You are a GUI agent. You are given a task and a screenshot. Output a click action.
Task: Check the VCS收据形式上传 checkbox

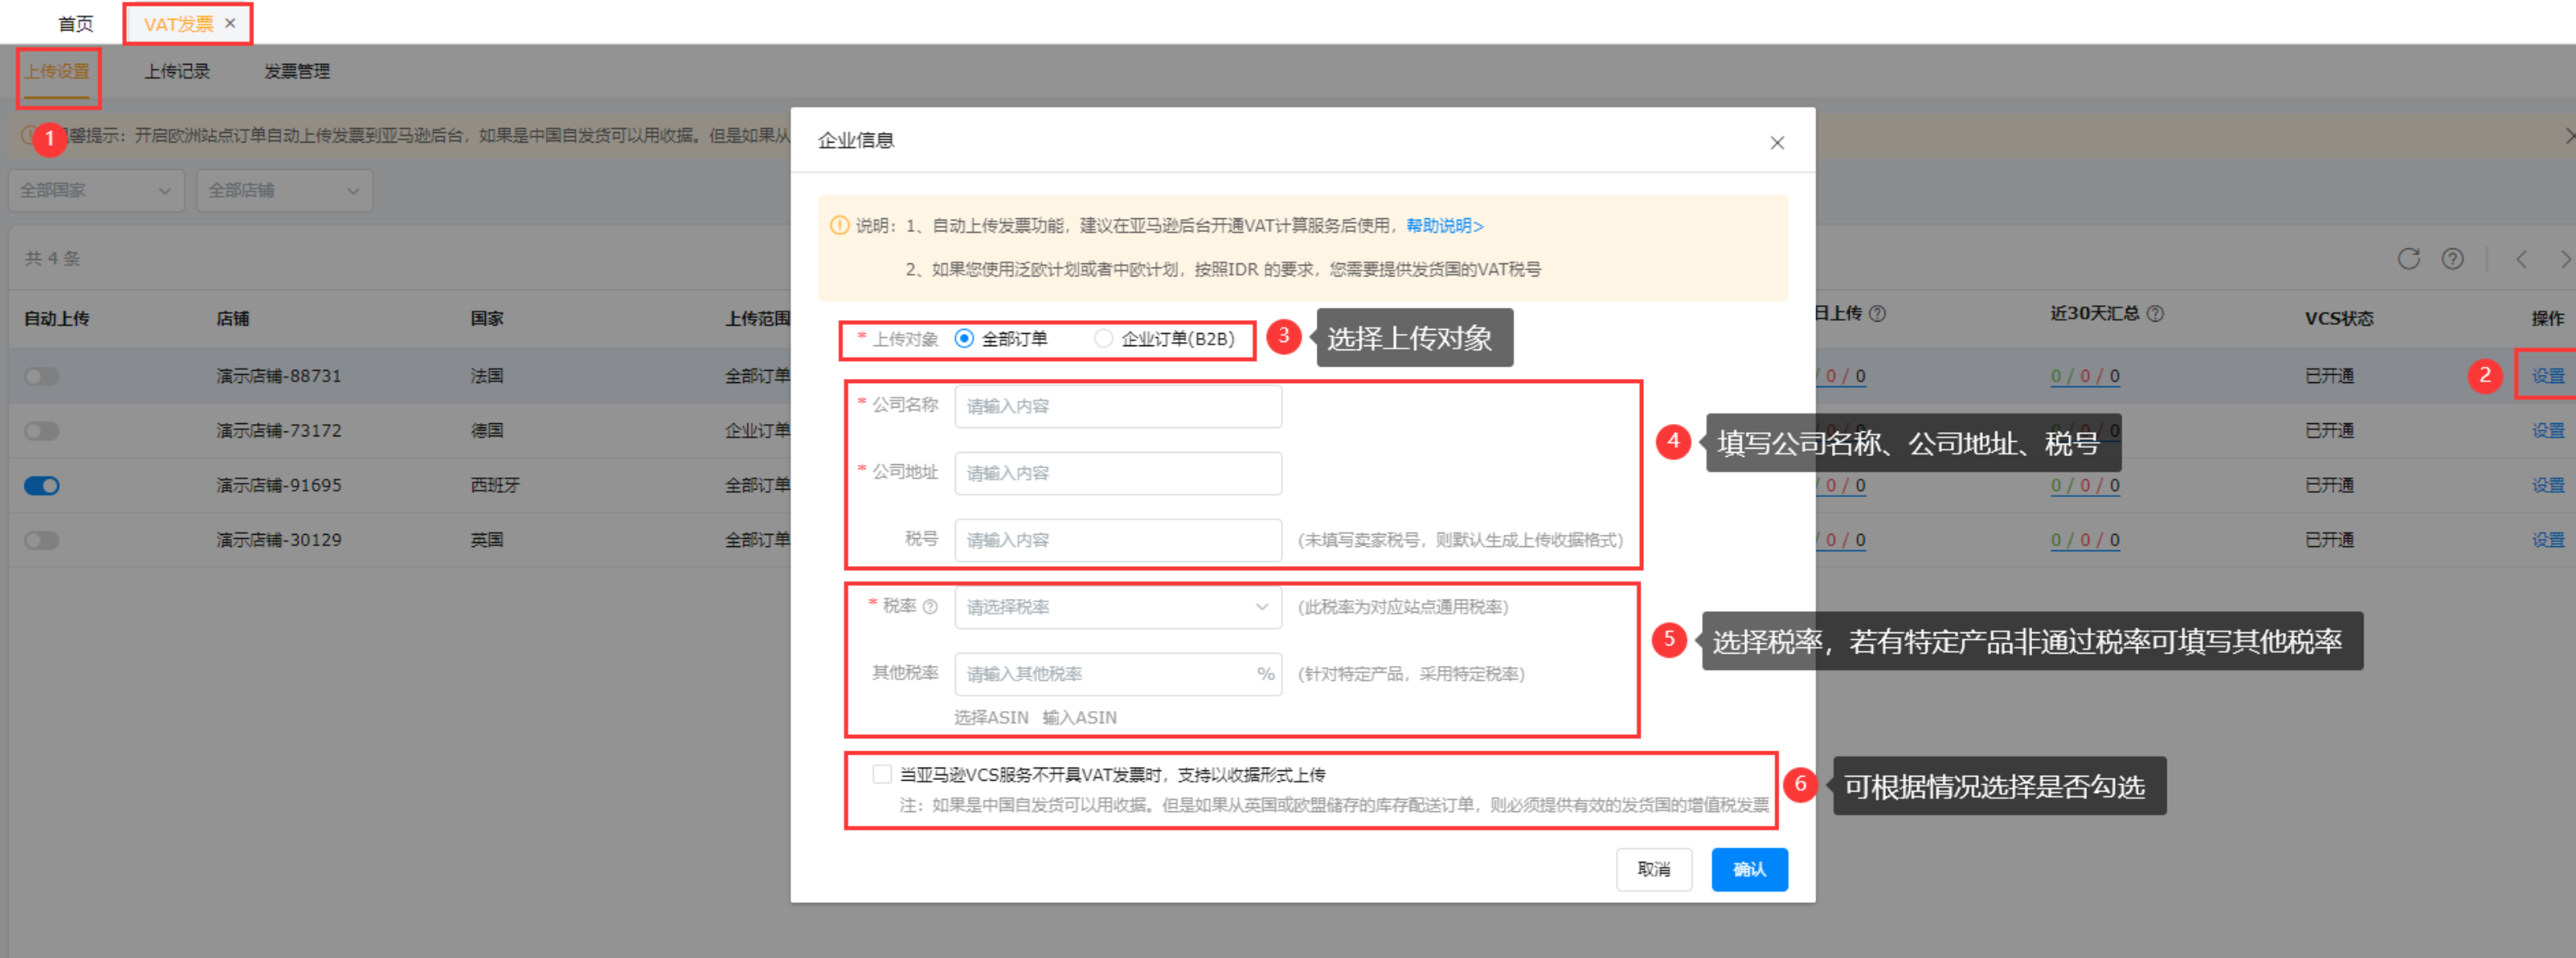pos(881,774)
